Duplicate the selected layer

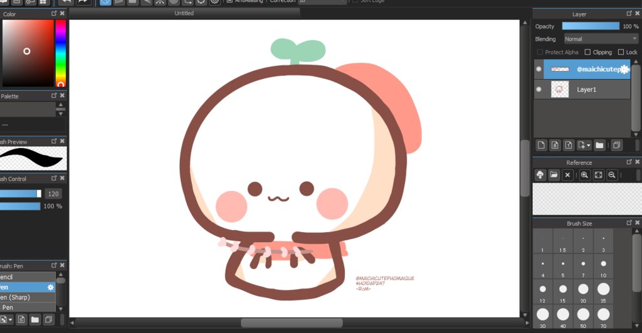[617, 145]
